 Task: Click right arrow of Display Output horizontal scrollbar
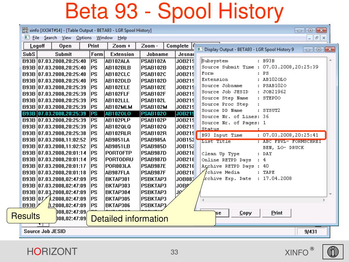324,200
